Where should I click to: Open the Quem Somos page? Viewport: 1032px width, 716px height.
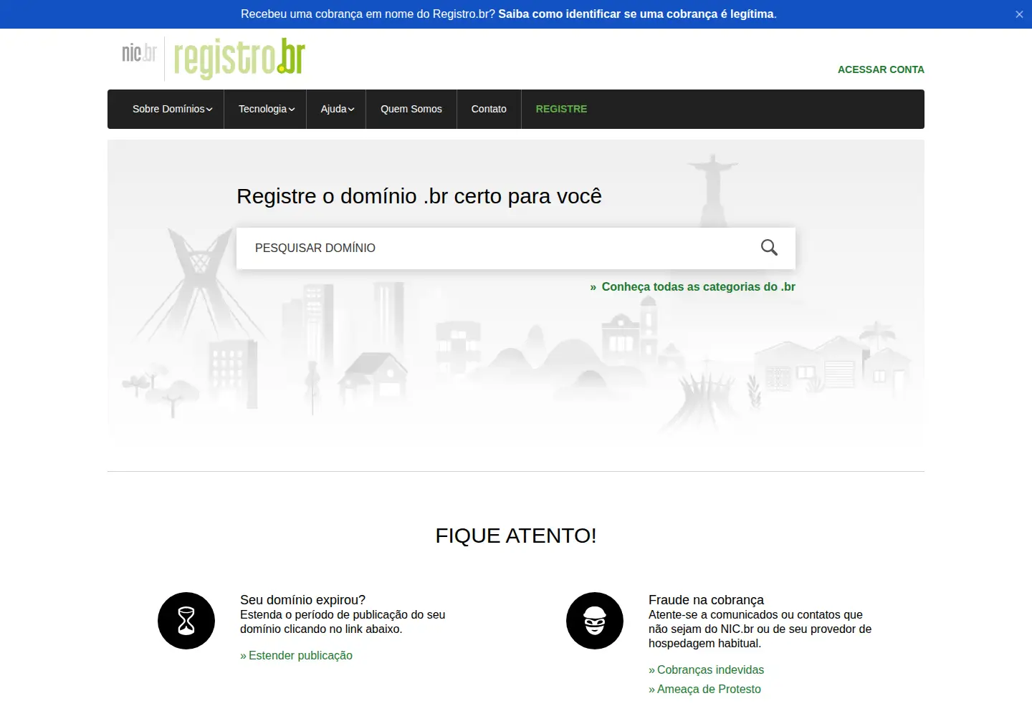pyautogui.click(x=411, y=109)
